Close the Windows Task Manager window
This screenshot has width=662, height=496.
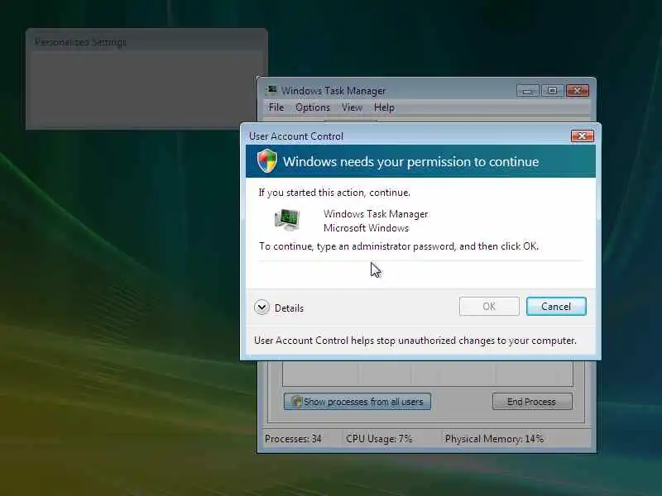tap(577, 91)
